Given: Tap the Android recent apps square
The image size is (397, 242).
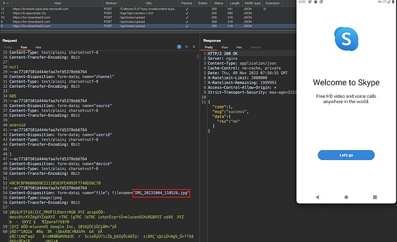Looking at the screenshot, I should click(x=375, y=197).
